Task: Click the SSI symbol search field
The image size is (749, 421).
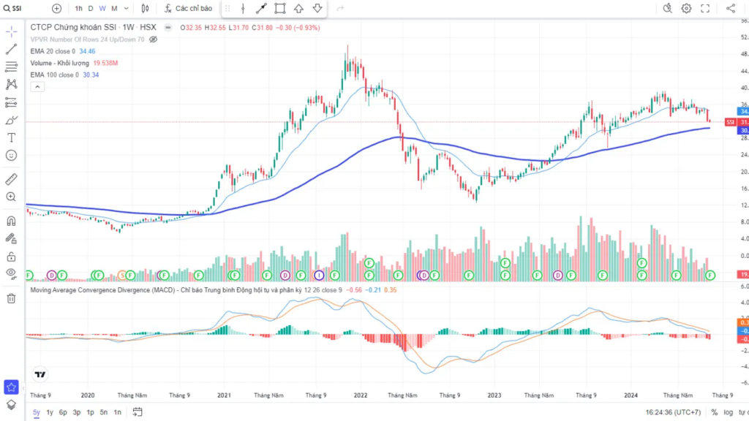Action: click(26, 9)
